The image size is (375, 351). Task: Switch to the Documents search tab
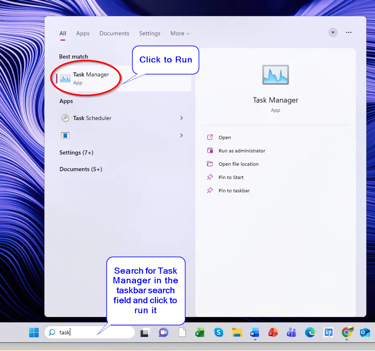114,34
